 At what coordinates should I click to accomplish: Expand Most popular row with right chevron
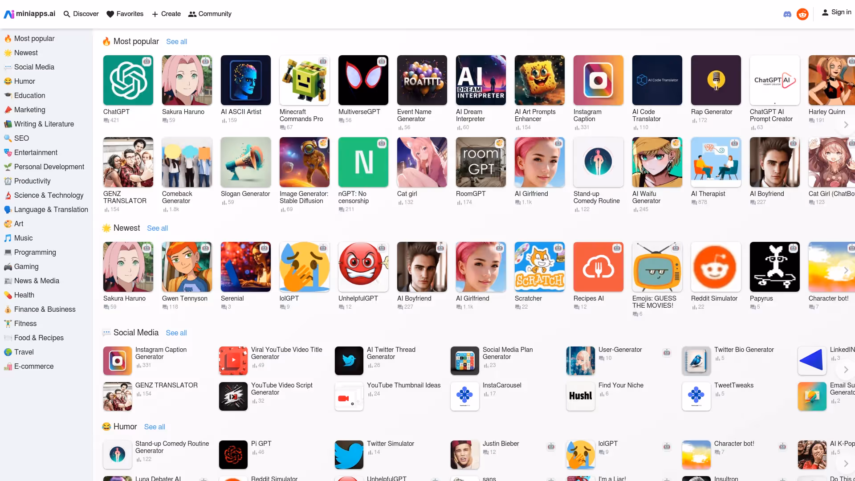[x=846, y=125]
